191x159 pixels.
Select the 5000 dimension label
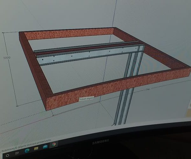coord(7,58)
